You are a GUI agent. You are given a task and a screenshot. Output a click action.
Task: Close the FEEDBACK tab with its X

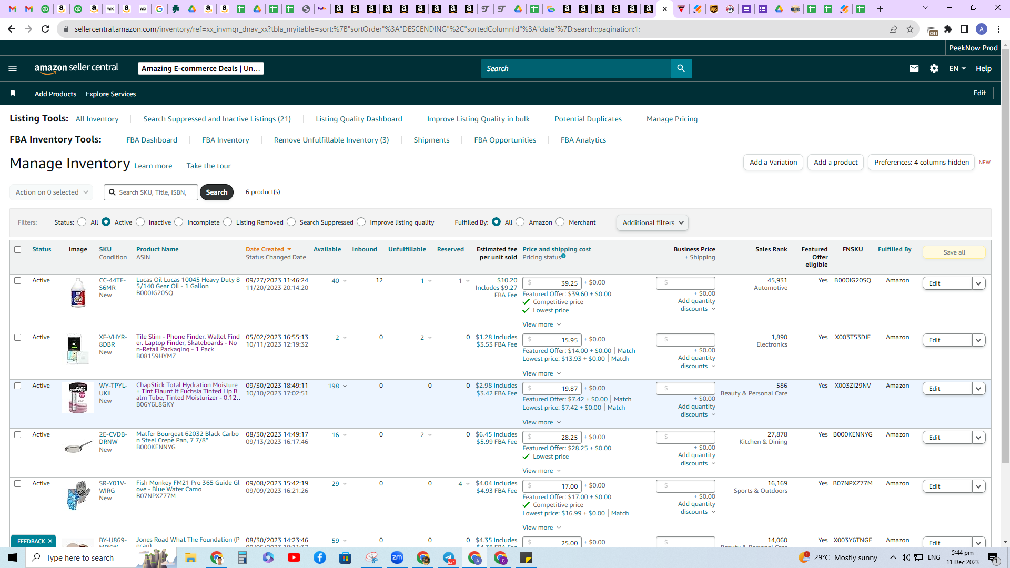point(50,541)
